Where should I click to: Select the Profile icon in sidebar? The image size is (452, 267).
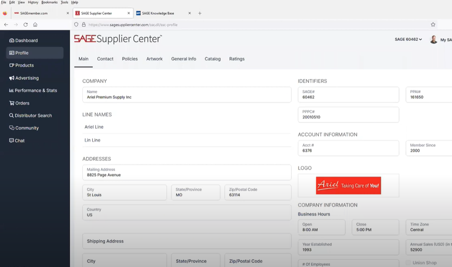point(12,53)
